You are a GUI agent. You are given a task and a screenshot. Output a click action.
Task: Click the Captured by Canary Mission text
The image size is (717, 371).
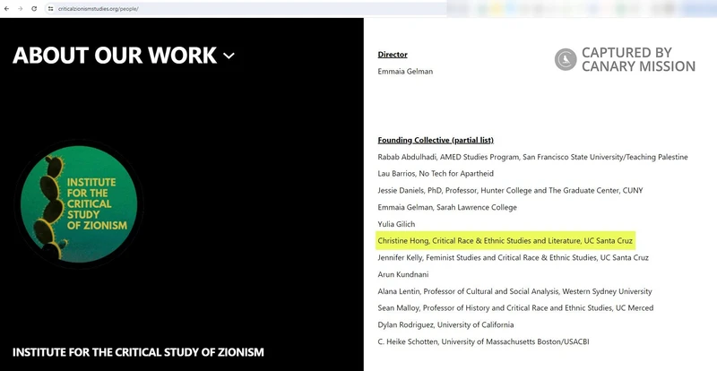pos(638,59)
